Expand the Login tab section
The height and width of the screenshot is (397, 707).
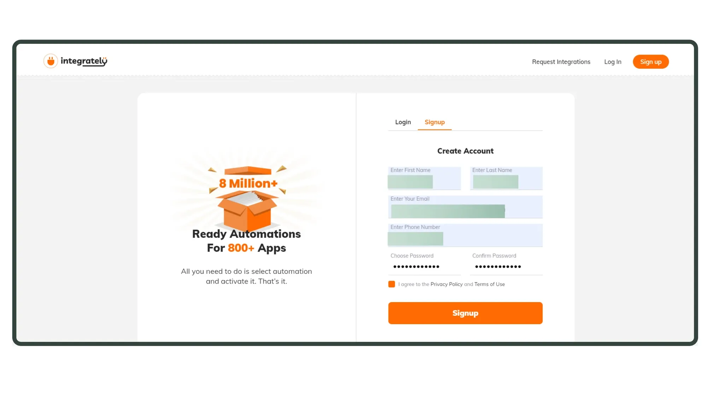click(403, 122)
